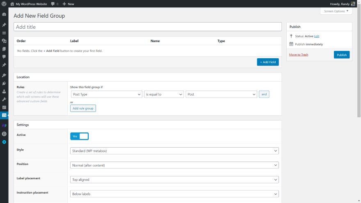Open the Post Type rule dropdown
Image resolution: width=361 pixels, height=203 pixels.
(x=106, y=94)
